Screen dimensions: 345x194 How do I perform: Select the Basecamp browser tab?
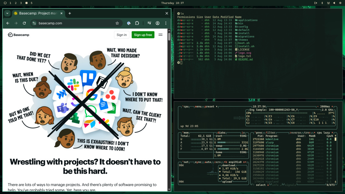click(x=38, y=13)
